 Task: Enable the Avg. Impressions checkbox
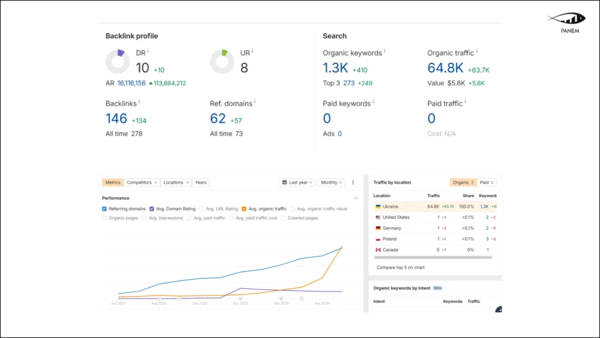tap(144, 218)
